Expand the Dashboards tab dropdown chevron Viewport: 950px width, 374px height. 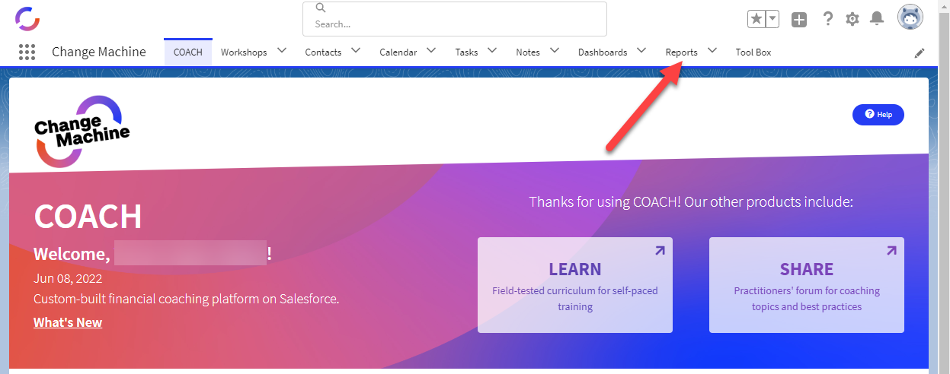(641, 51)
